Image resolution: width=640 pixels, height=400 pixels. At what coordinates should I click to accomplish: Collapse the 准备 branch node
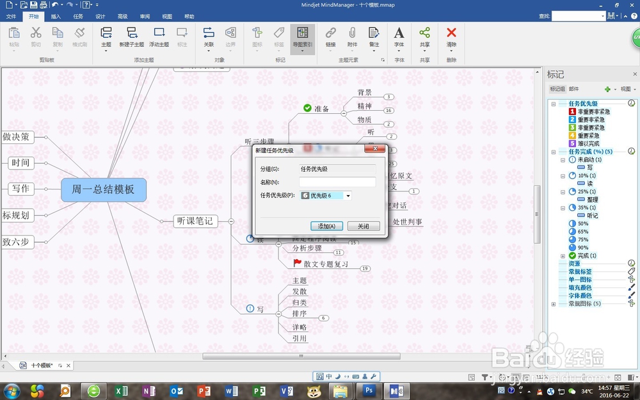point(344,113)
